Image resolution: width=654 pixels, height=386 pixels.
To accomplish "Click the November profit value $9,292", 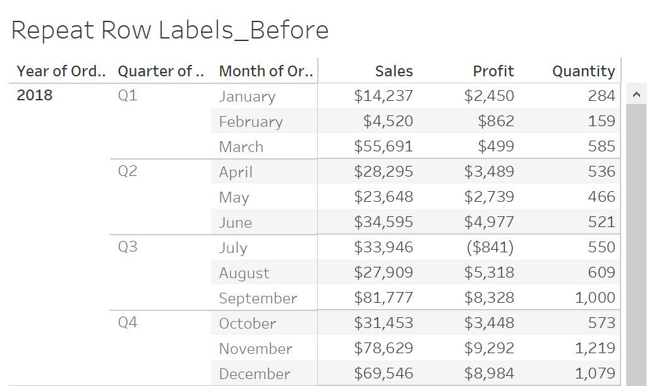I will 489,348.
